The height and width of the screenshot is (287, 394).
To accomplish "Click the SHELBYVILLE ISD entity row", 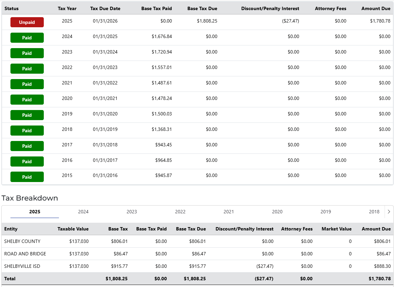I will 22,266.
